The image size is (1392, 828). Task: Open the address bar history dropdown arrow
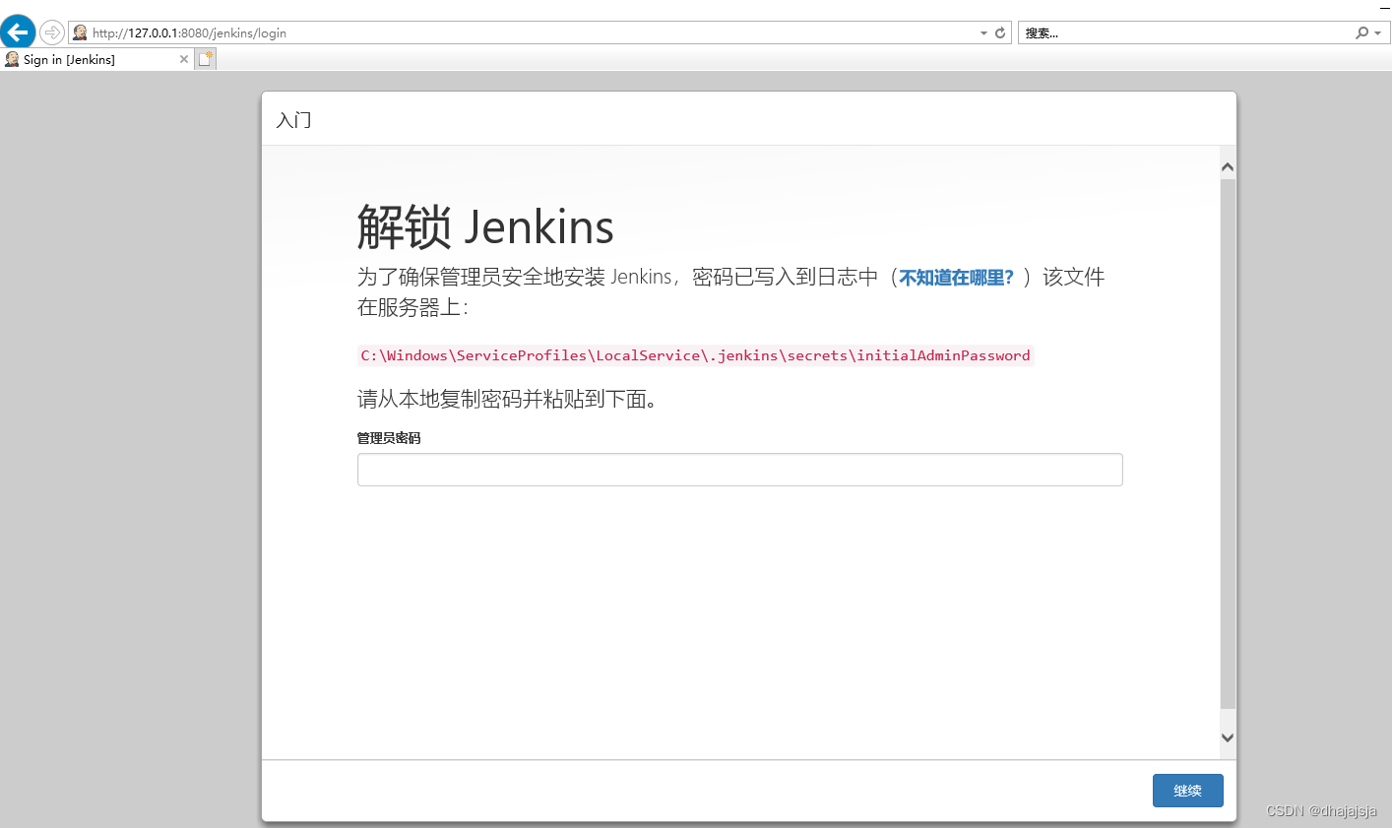(x=983, y=32)
